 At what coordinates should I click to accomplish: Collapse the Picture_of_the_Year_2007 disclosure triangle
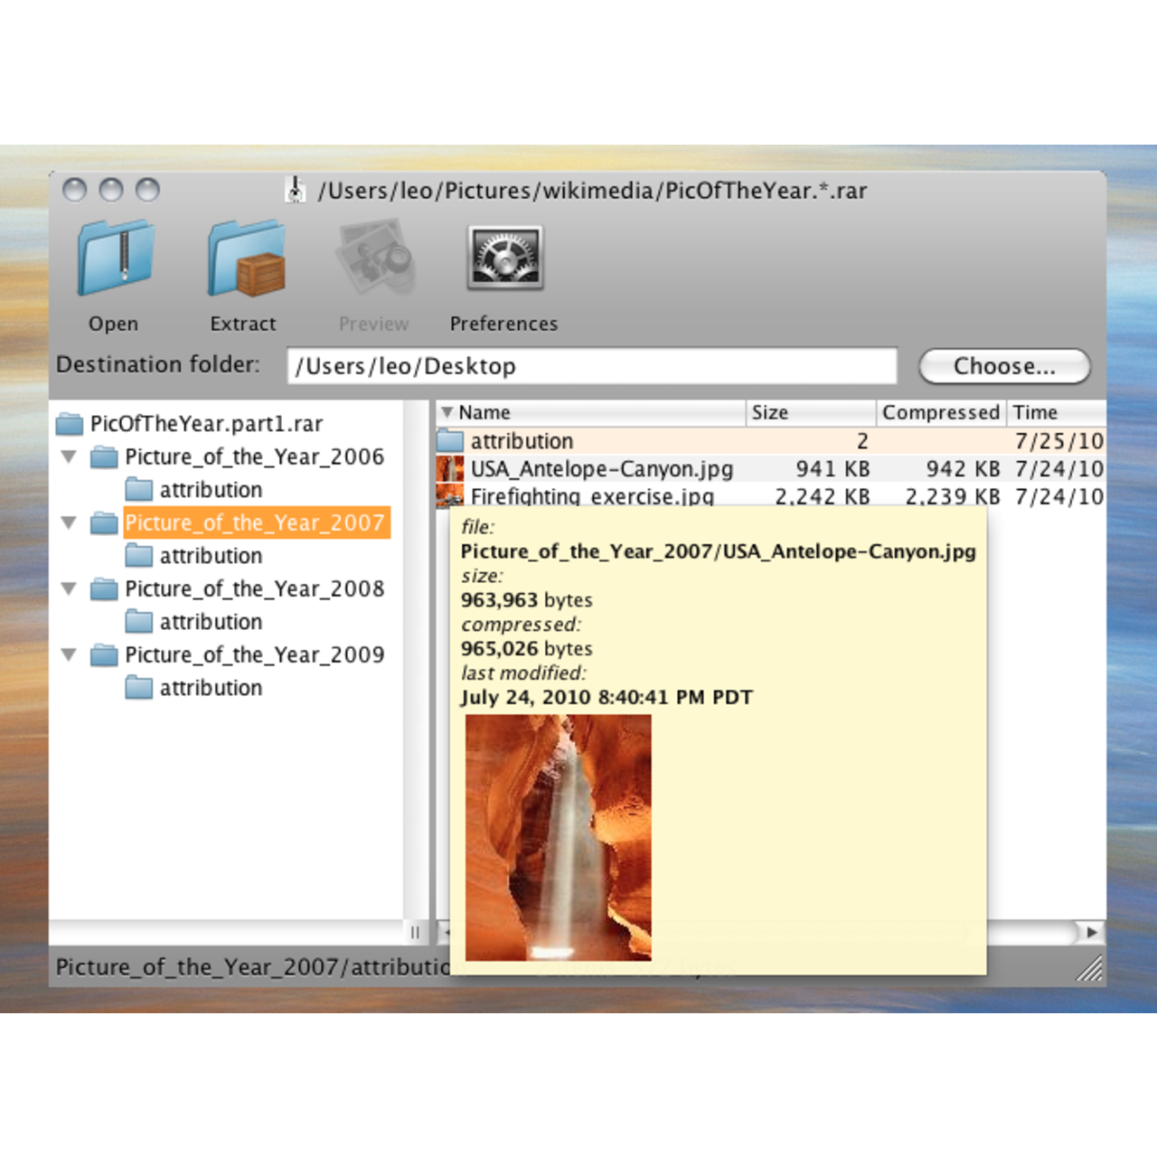coord(69,522)
